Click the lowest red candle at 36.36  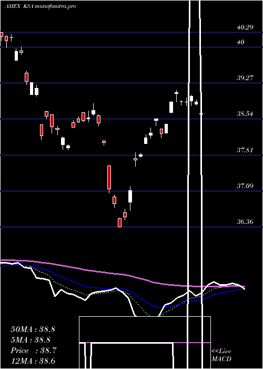point(120,222)
